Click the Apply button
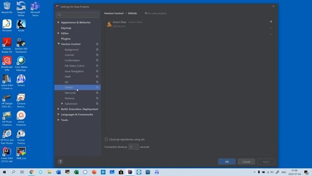Image resolution: width=312 pixels, height=176 pixels. pos(266,162)
